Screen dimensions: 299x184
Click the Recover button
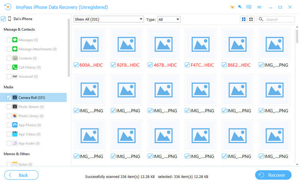(x=273, y=175)
